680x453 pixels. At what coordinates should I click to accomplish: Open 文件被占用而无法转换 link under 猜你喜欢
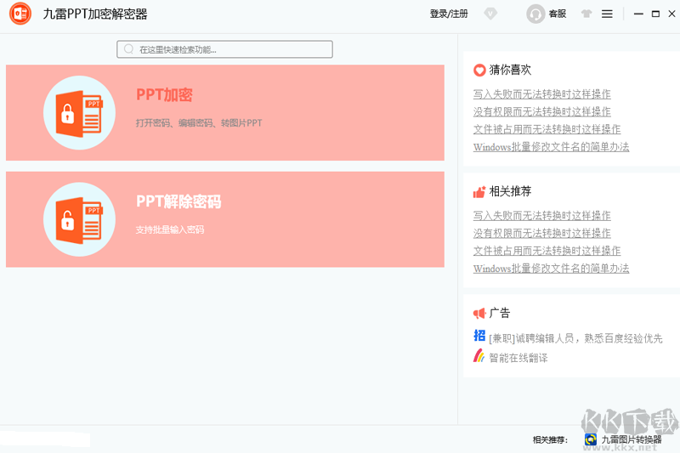pos(547,129)
